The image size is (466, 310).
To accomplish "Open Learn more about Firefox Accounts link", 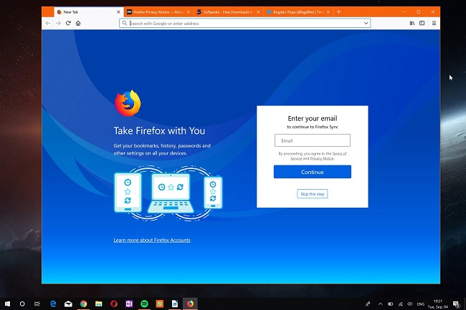I will (x=152, y=240).
